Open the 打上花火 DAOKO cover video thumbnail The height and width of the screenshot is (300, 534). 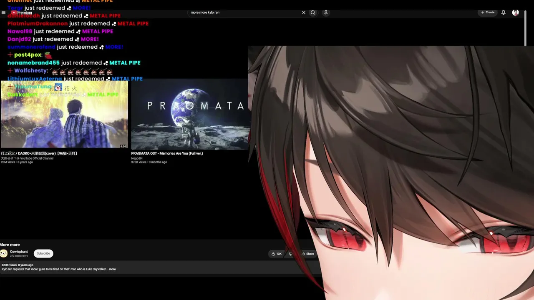pyautogui.click(x=64, y=115)
